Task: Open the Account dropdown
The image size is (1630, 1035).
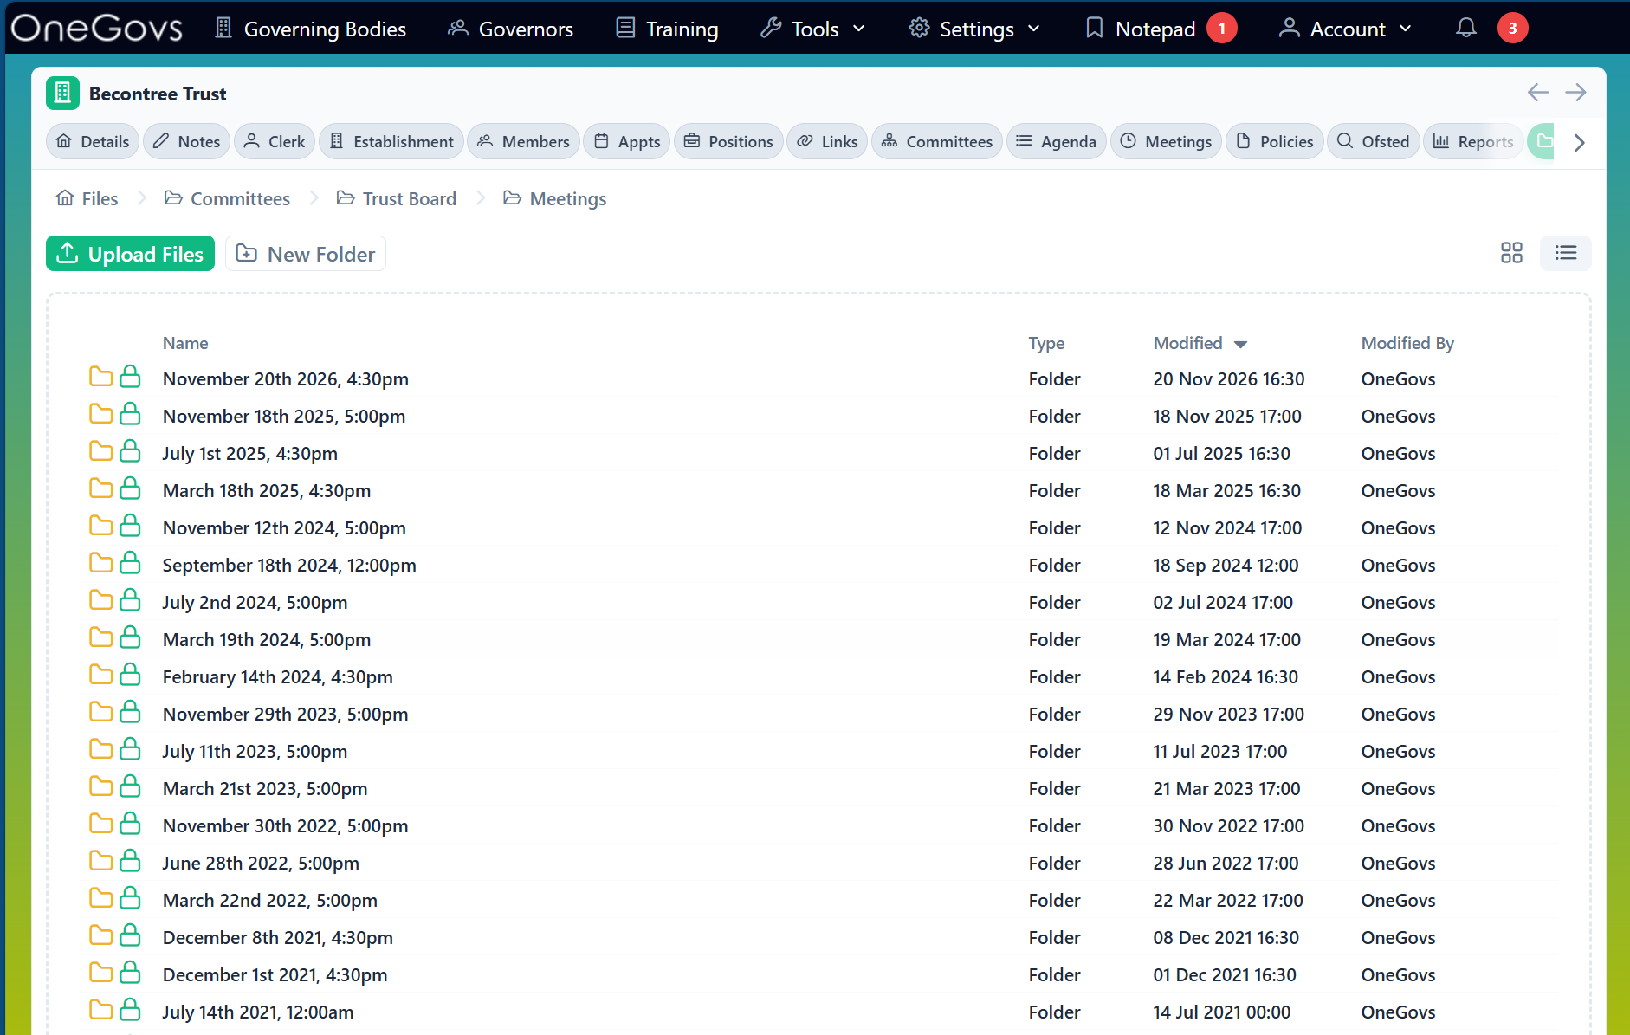Action: coord(1346,29)
